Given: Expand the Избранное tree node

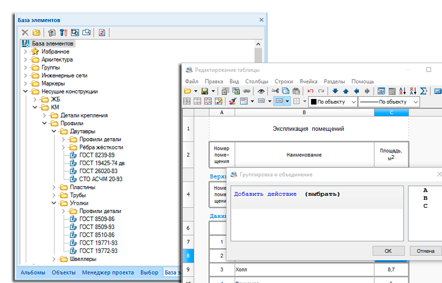Looking at the screenshot, I should click(25, 52).
